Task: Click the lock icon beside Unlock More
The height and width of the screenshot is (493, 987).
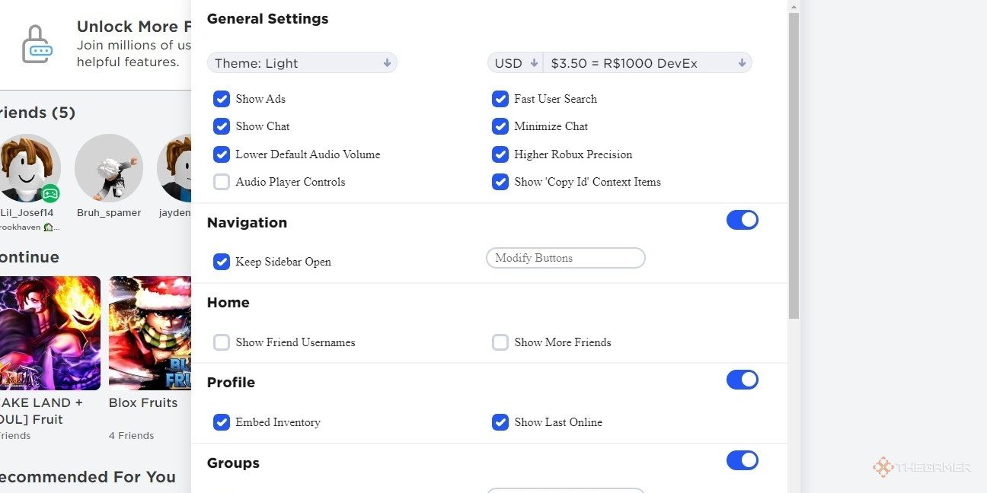Action: [x=37, y=44]
